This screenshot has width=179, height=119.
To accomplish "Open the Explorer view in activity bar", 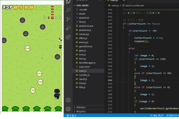I will pos(68,2).
